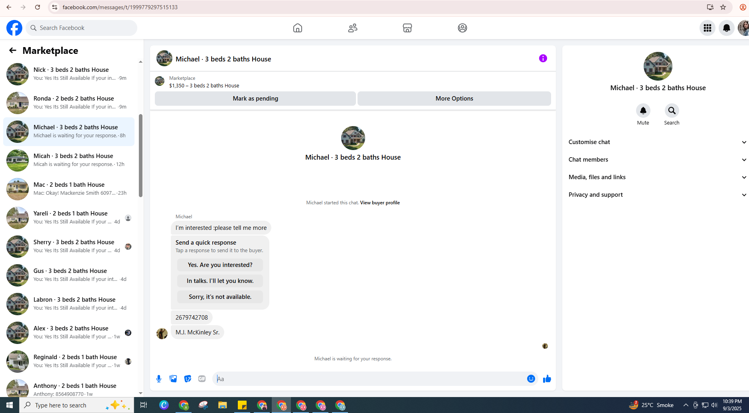
Task: Open the Windows taskbar search box
Action: 76,405
